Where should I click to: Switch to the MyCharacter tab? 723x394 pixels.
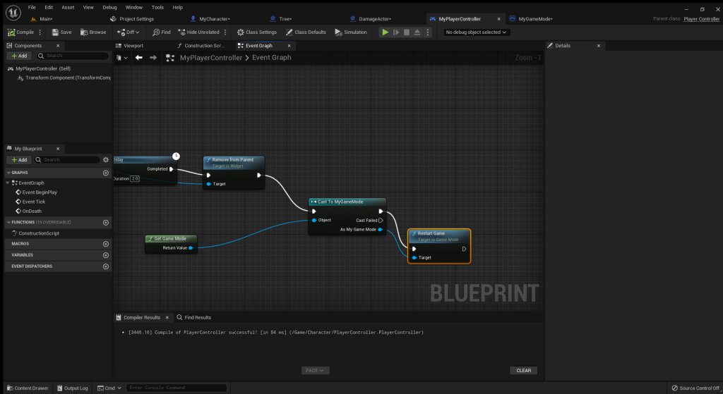pyautogui.click(x=215, y=19)
